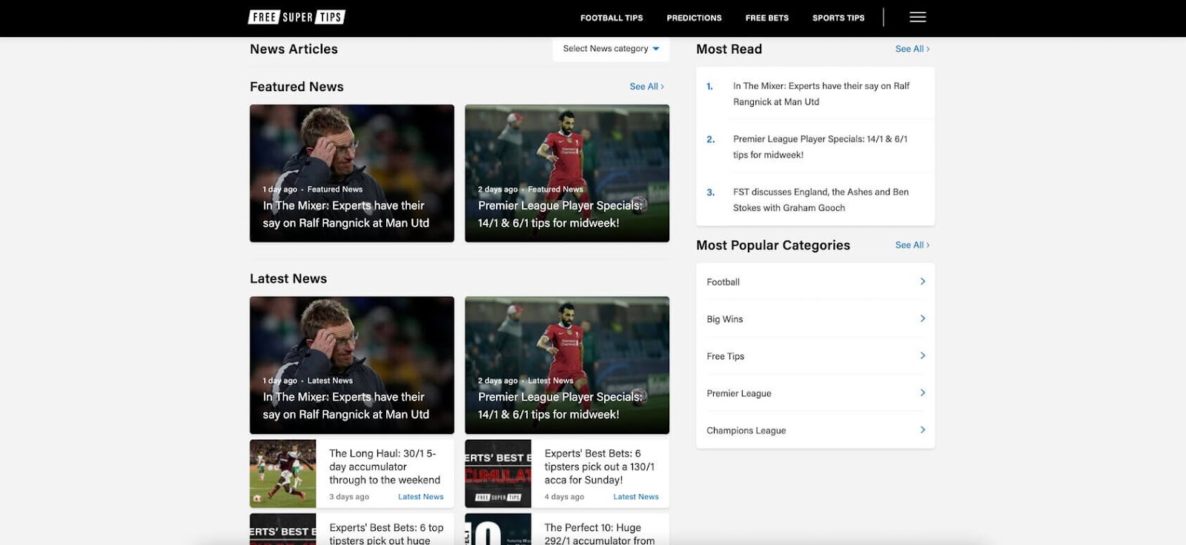The height and width of the screenshot is (545, 1186).
Task: Open Featured News Ralf Rangnick article card
Action: 352,173
